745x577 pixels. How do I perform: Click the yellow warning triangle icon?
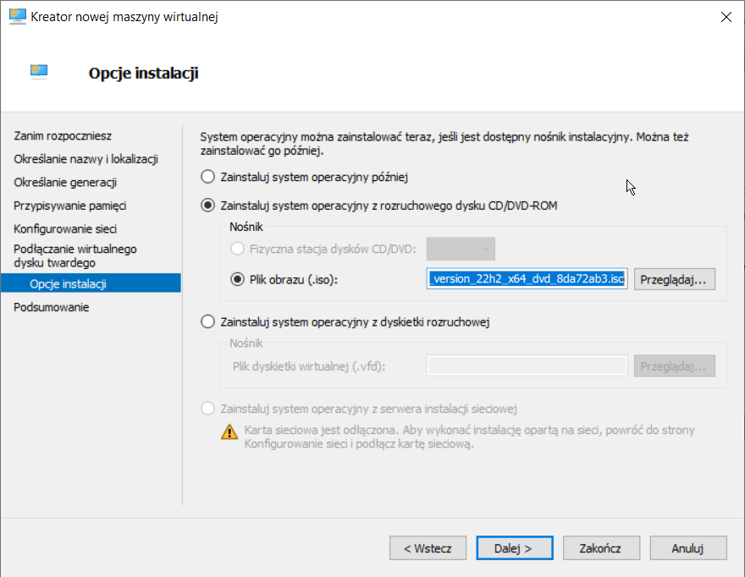click(229, 431)
